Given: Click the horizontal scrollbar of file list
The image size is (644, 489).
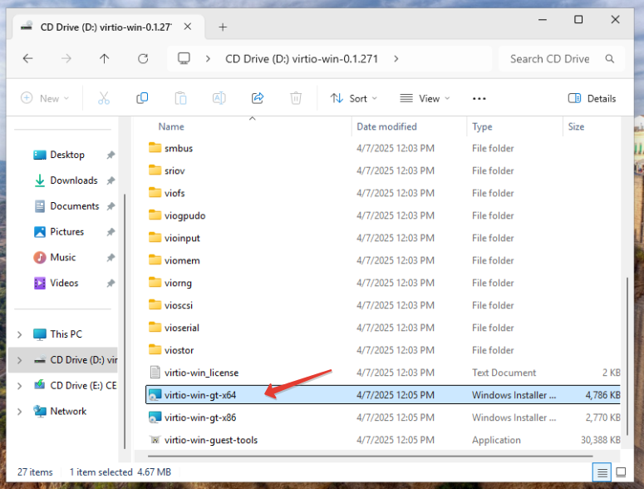Looking at the screenshot, I should pos(371,456).
